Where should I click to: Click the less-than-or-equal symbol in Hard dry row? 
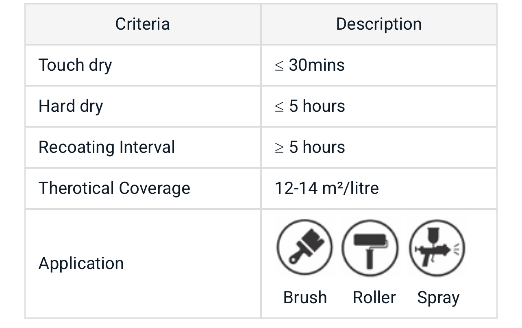[x=279, y=107]
